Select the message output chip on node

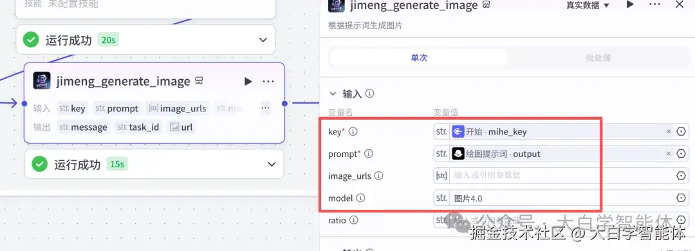pyautogui.click(x=83, y=127)
